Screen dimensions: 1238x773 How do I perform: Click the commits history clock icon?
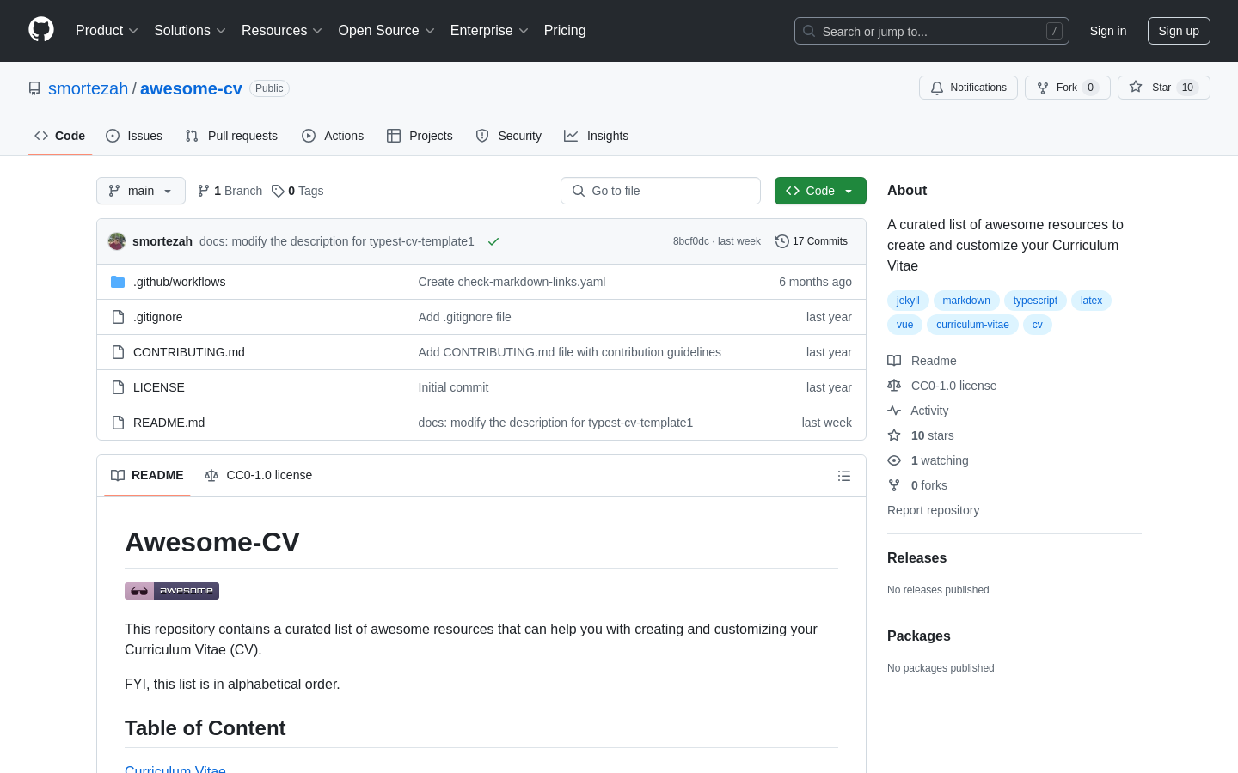point(781,241)
